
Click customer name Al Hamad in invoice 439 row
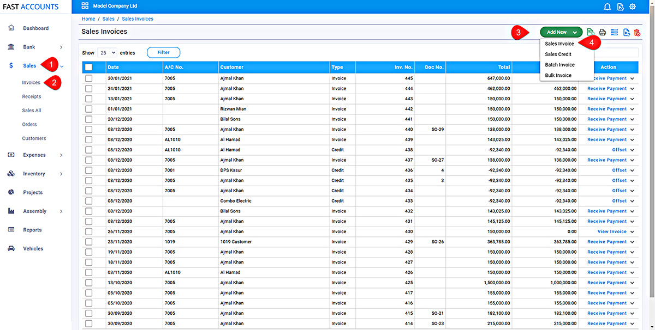coord(230,139)
